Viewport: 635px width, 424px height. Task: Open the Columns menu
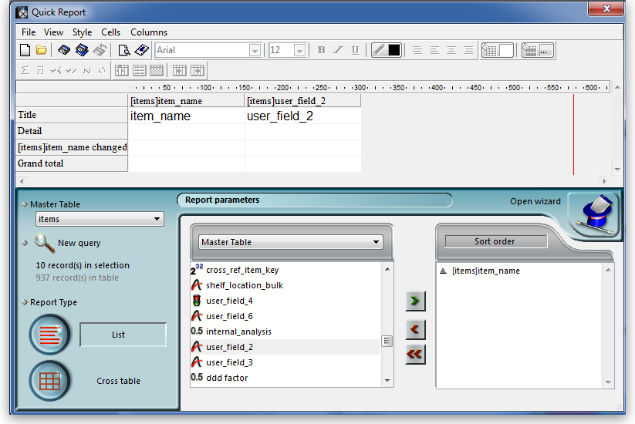tap(149, 32)
